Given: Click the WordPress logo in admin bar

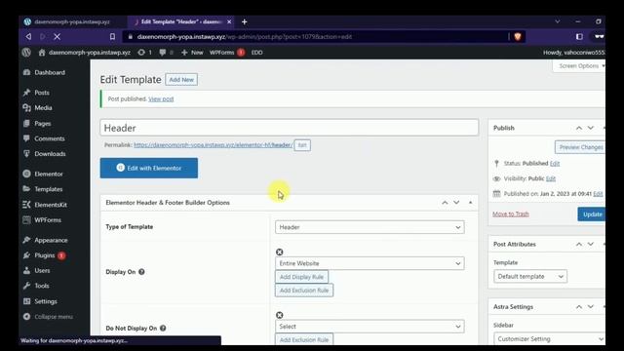Looking at the screenshot, I should click(x=26, y=52).
